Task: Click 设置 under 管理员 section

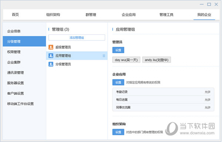Action: point(118,50)
